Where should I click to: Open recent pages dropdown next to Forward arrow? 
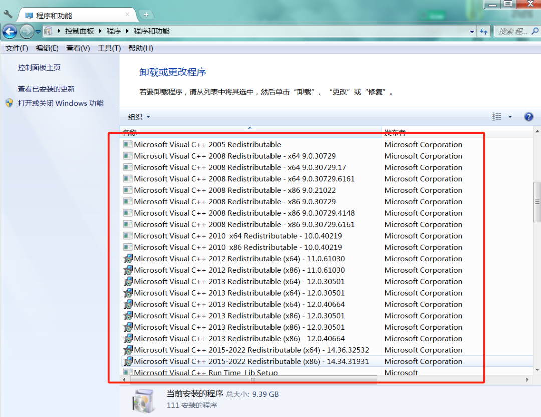coord(38,32)
